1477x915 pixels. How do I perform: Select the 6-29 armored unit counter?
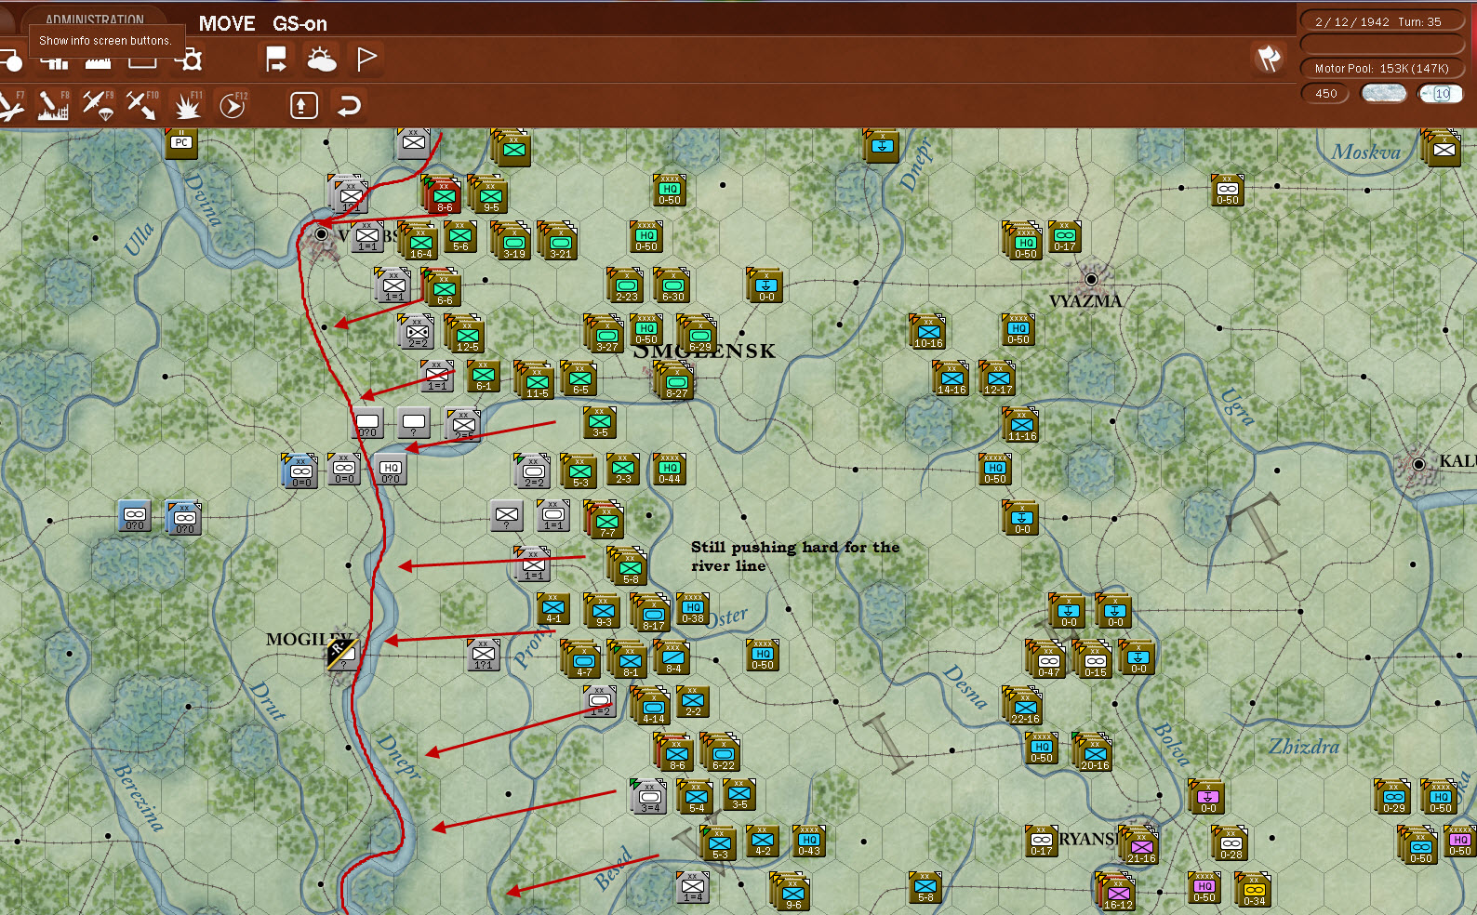pos(699,335)
